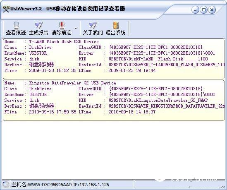This screenshot has height=190, width=227.
Task: Click LTime value 2010-09-18 14:18:37
Action: (132, 112)
